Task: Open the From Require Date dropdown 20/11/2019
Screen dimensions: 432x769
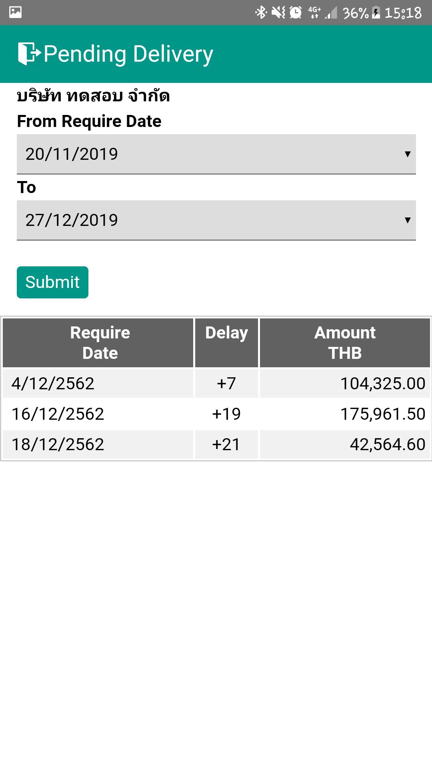Action: [x=216, y=154]
